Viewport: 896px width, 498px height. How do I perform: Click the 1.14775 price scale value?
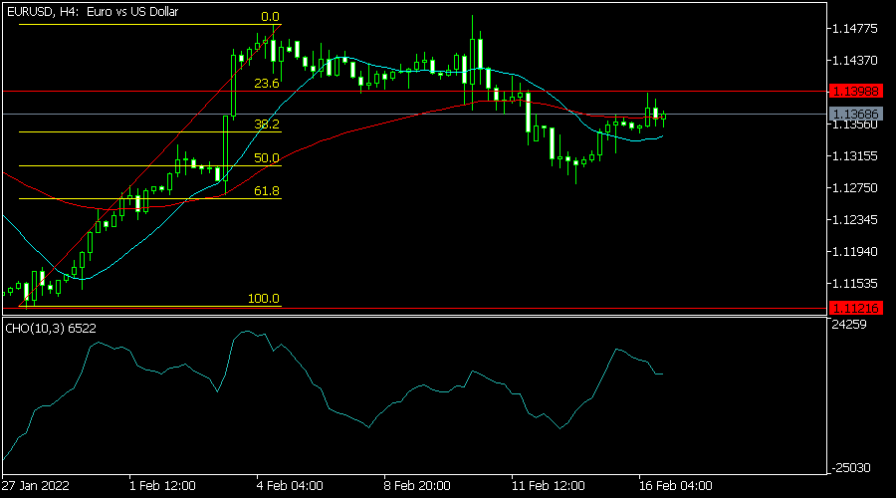(855, 29)
